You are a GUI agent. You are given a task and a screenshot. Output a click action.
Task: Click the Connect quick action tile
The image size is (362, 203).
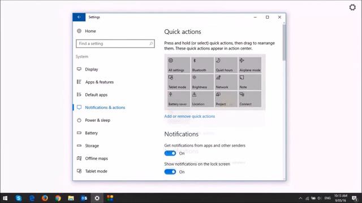[250, 99]
